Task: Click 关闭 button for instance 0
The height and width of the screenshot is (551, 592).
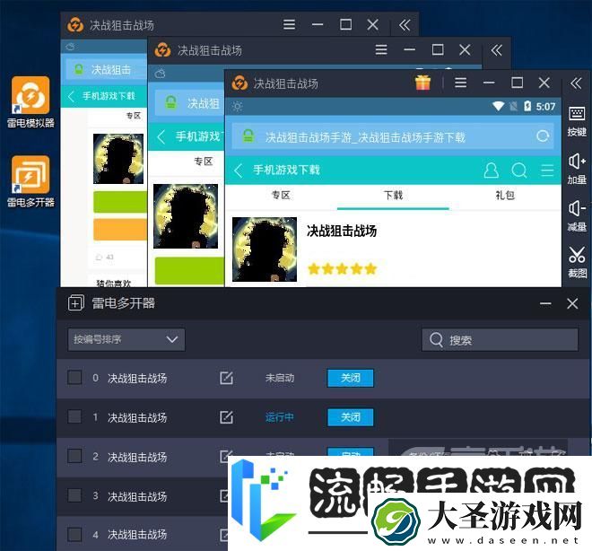Action: click(x=351, y=378)
